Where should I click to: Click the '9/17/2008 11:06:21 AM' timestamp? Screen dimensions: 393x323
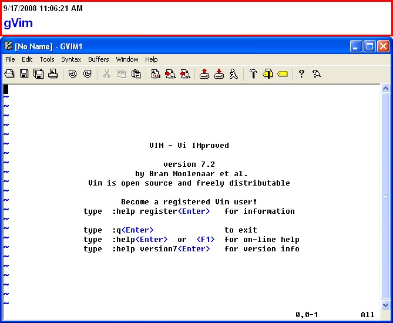click(43, 8)
